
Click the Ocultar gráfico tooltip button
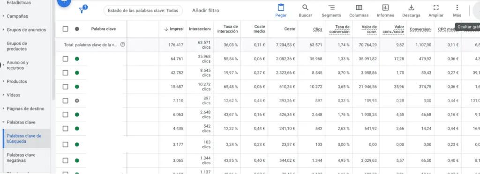(x=467, y=27)
